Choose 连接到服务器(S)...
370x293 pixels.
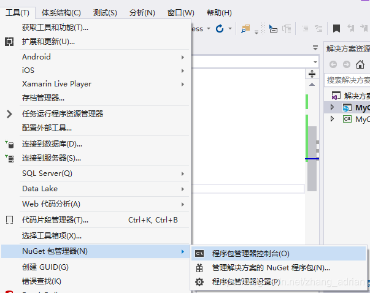click(52, 158)
